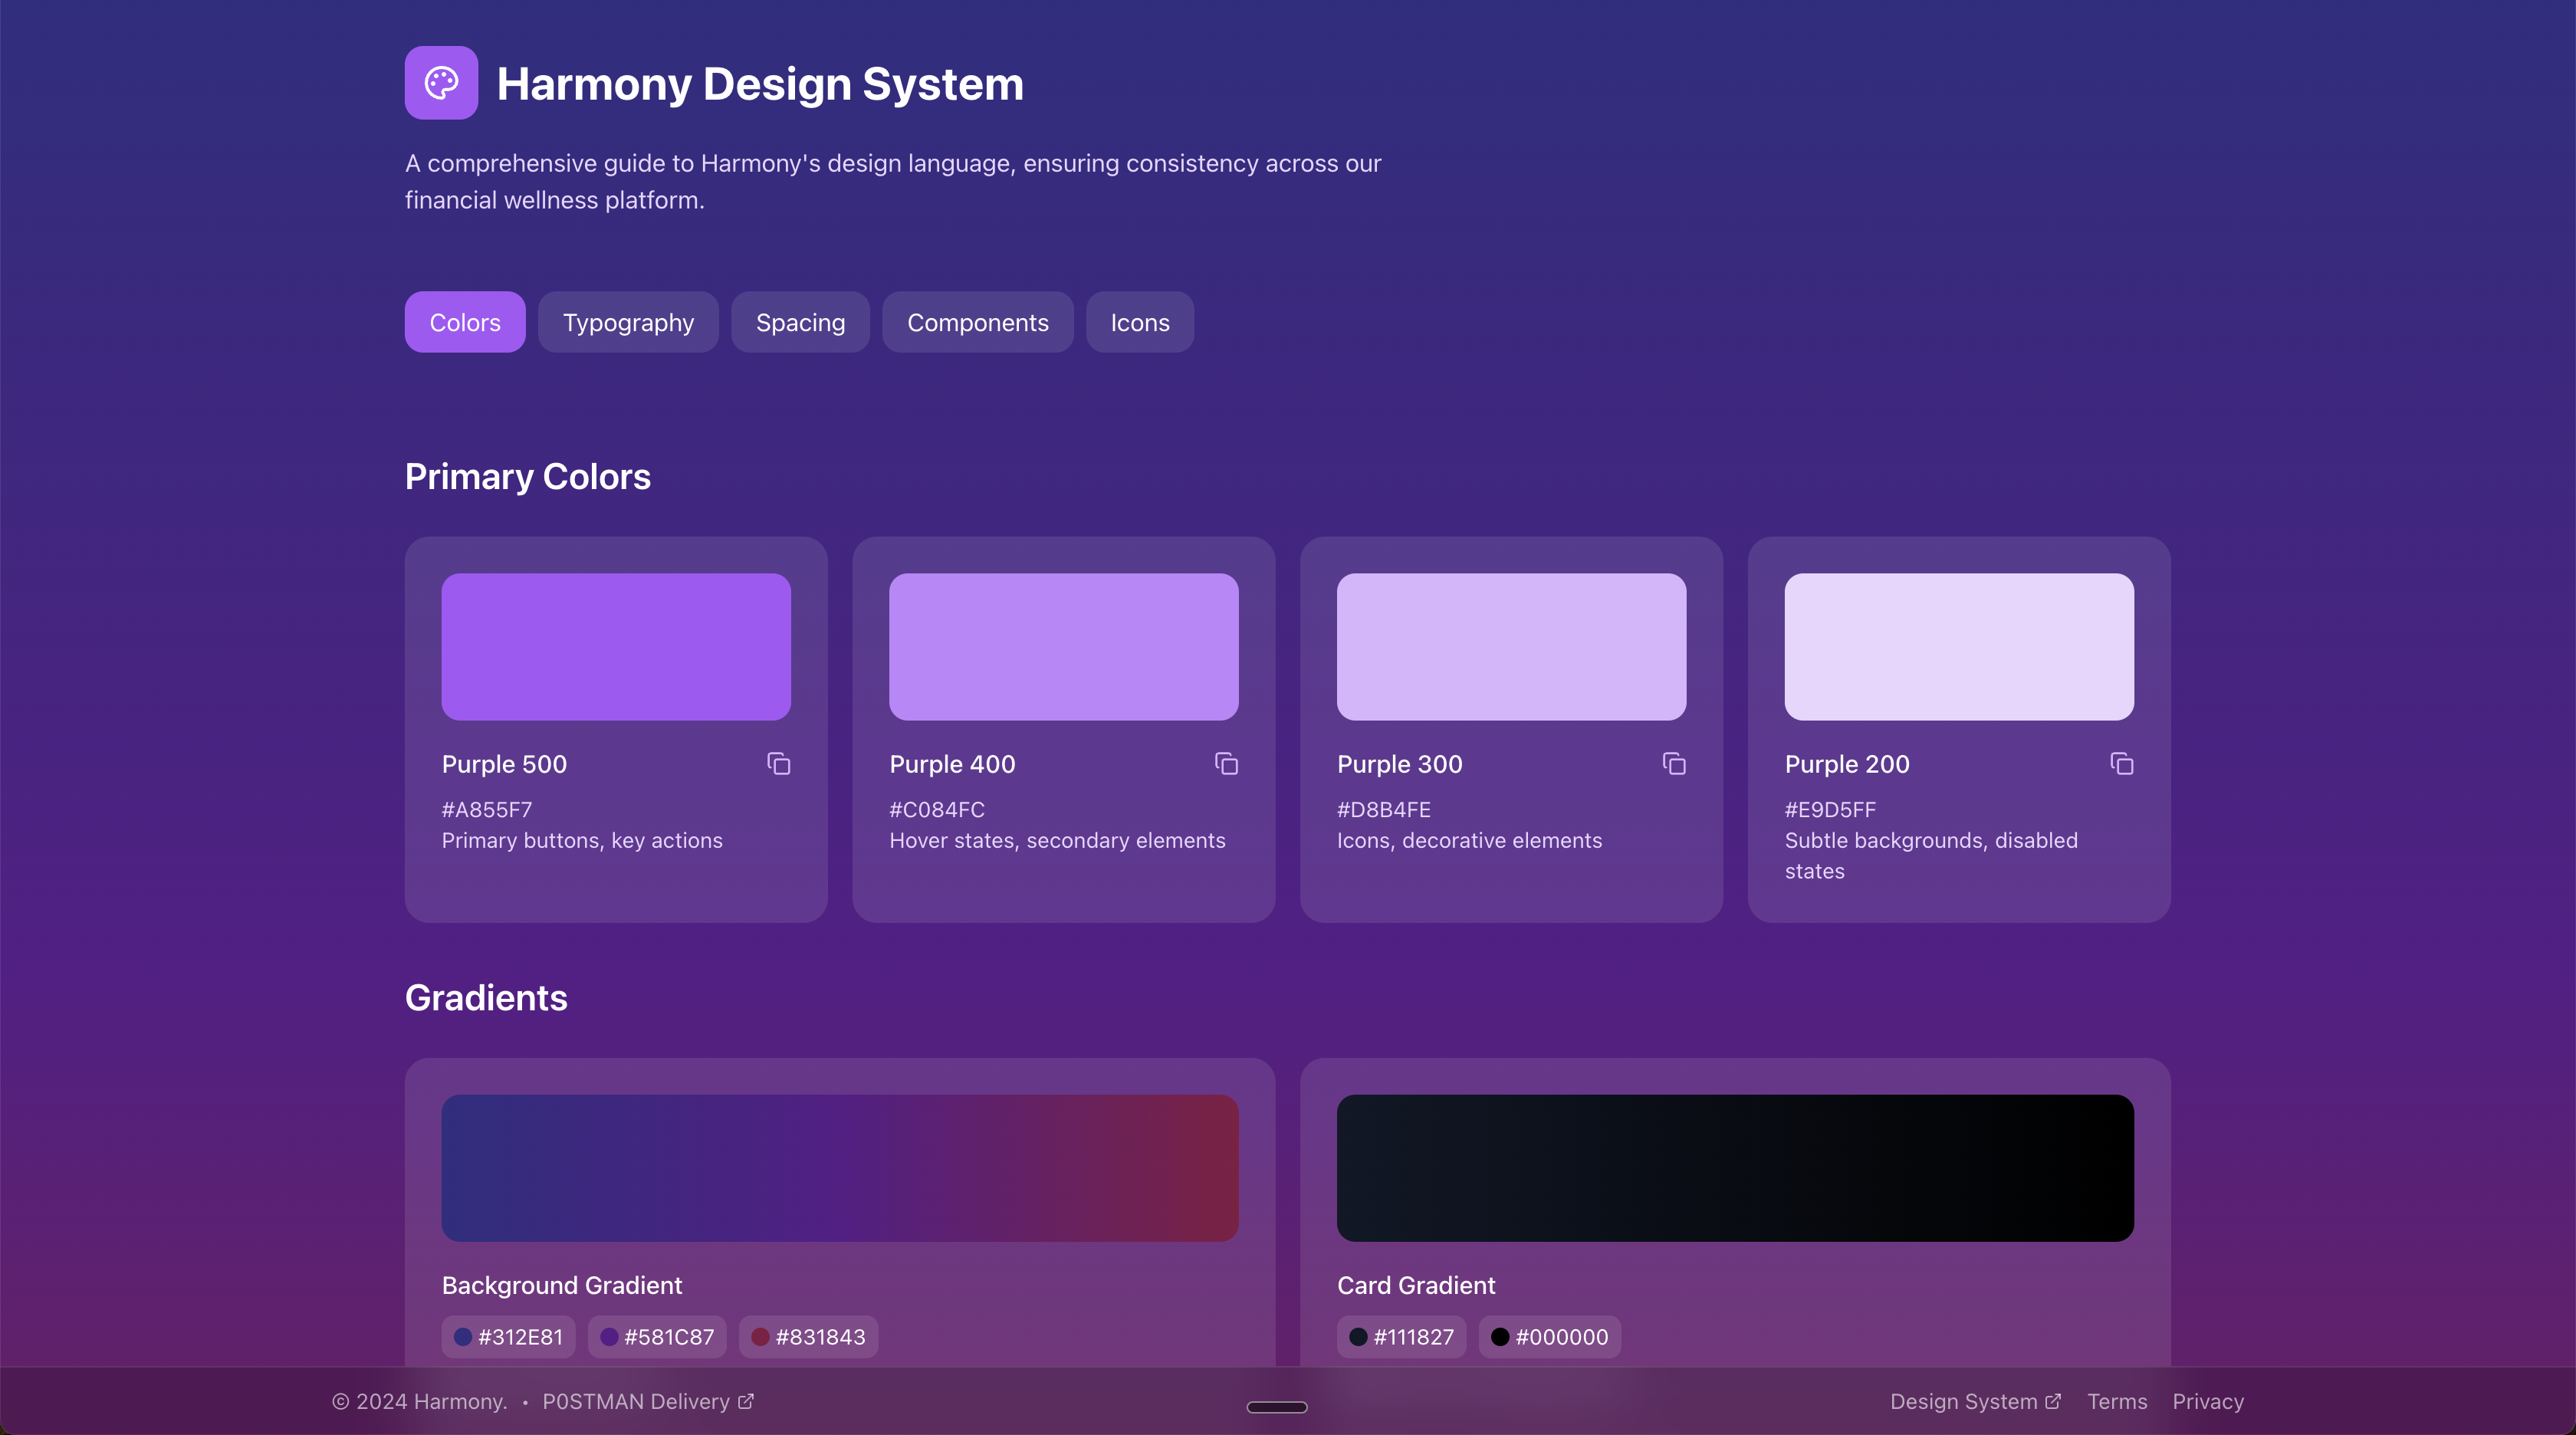The image size is (2576, 1435).
Task: Switch to the Icons tab
Action: click(1139, 322)
